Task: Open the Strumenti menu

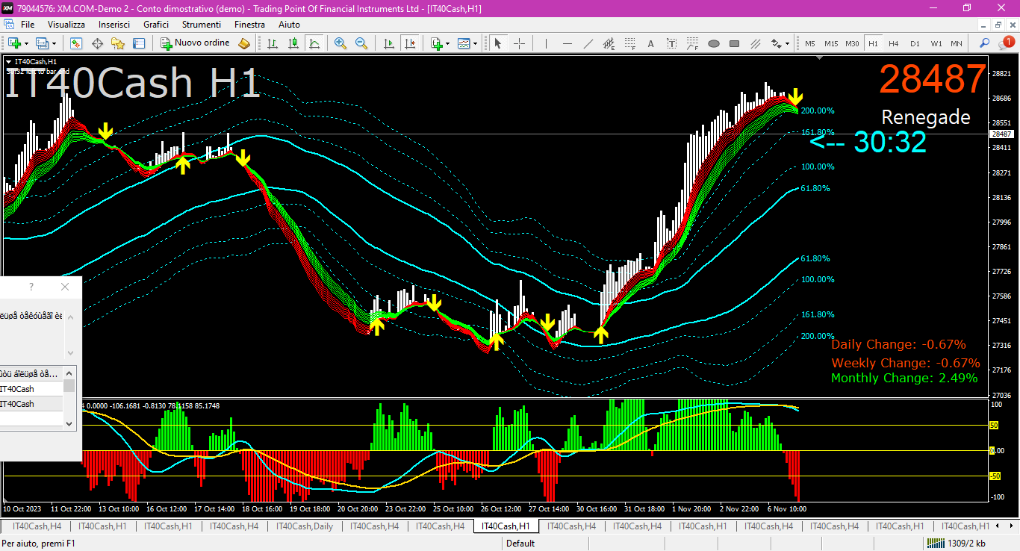Action: [x=202, y=25]
